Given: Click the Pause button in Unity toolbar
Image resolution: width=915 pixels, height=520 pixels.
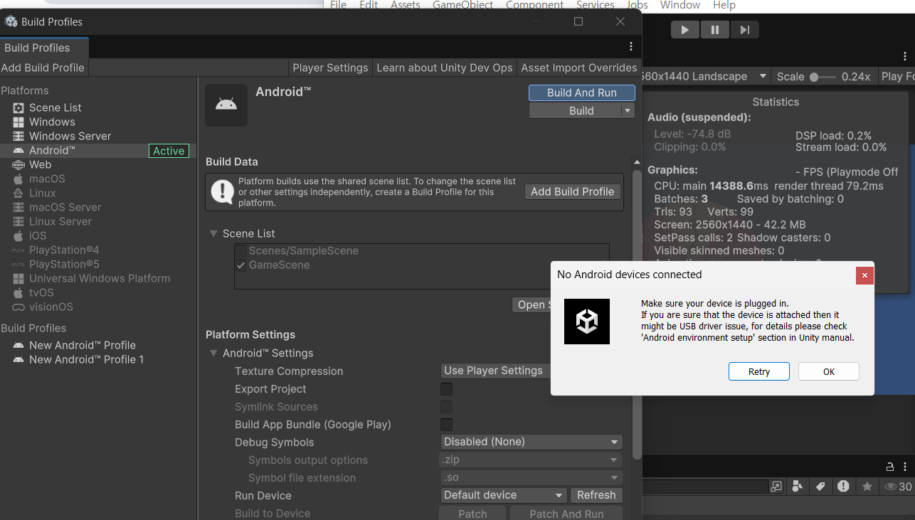Looking at the screenshot, I should (x=714, y=30).
